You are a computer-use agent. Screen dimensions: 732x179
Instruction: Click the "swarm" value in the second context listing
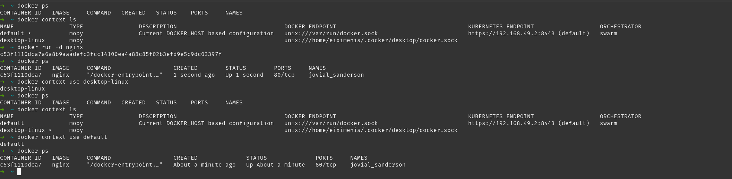[608, 123]
